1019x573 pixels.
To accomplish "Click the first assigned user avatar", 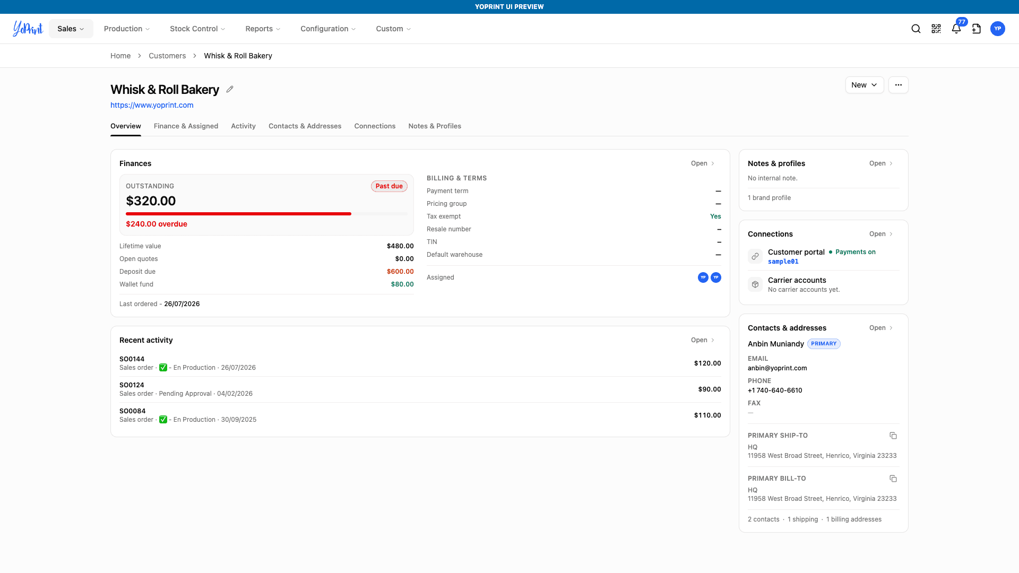I will pos(703,277).
